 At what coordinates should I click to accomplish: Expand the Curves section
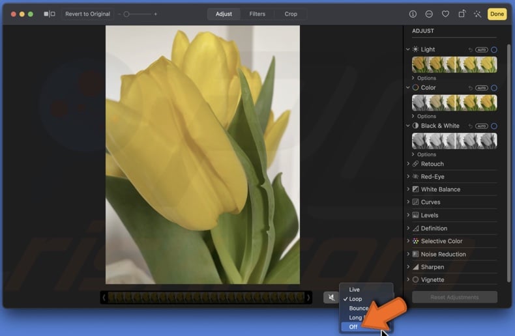tap(408, 202)
